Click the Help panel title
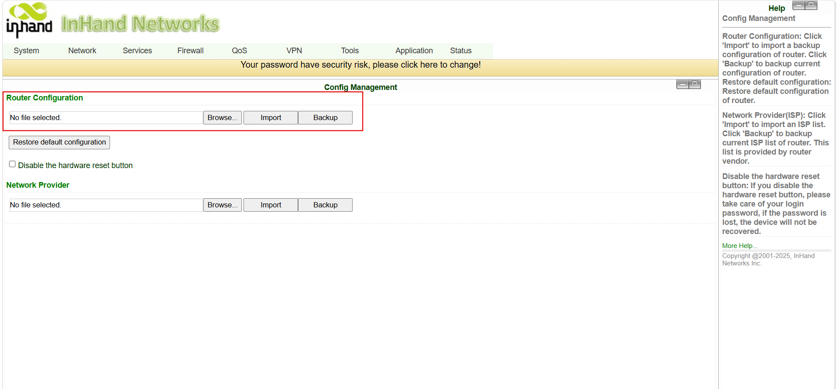The height and width of the screenshot is (389, 837). point(776,8)
